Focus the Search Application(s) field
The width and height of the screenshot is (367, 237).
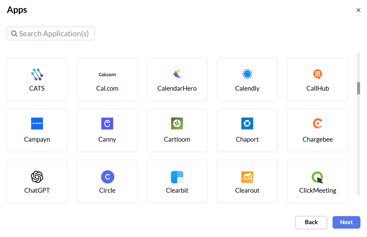click(x=51, y=33)
